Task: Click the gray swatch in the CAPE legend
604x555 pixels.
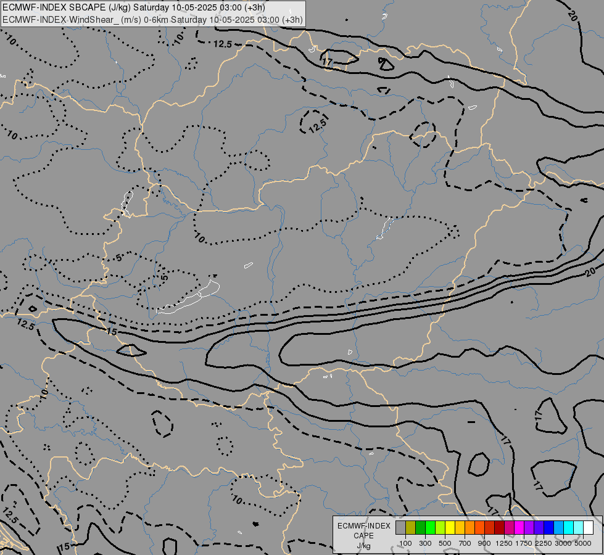Action: pyautogui.click(x=400, y=527)
